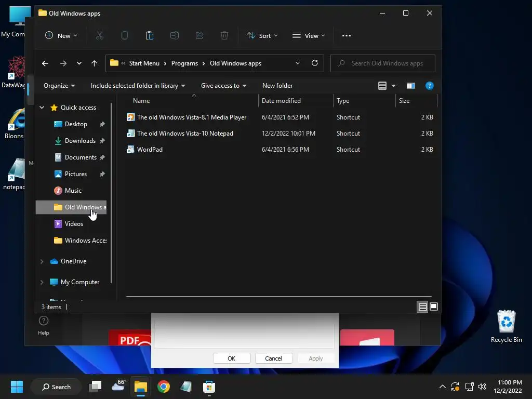Show hidden system tray icons chevron
The width and height of the screenshot is (532, 399).
point(443,387)
